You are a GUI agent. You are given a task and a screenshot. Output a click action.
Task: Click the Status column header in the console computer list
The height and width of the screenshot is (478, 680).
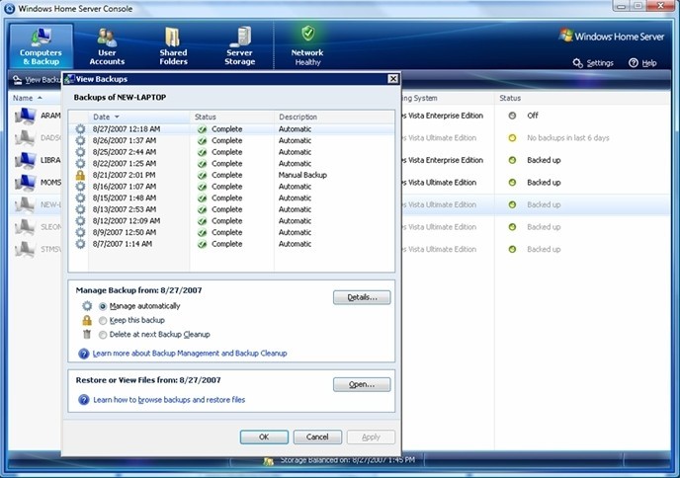pos(581,98)
